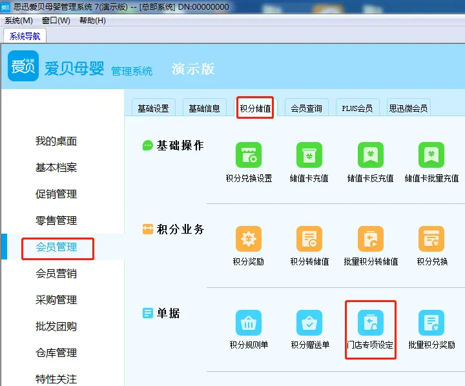This screenshot has height=386, width=465.
Task: Open 储值卡批量充值 icon
Action: click(x=431, y=155)
